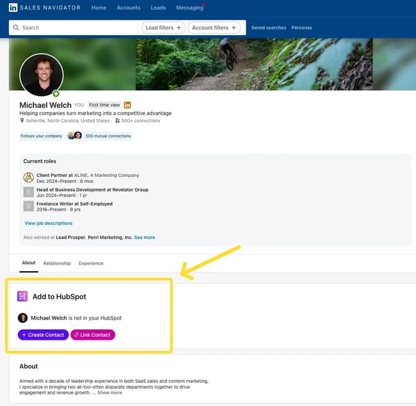Open Saved searches
Viewport: 416px width, 406px height.
coord(268,27)
